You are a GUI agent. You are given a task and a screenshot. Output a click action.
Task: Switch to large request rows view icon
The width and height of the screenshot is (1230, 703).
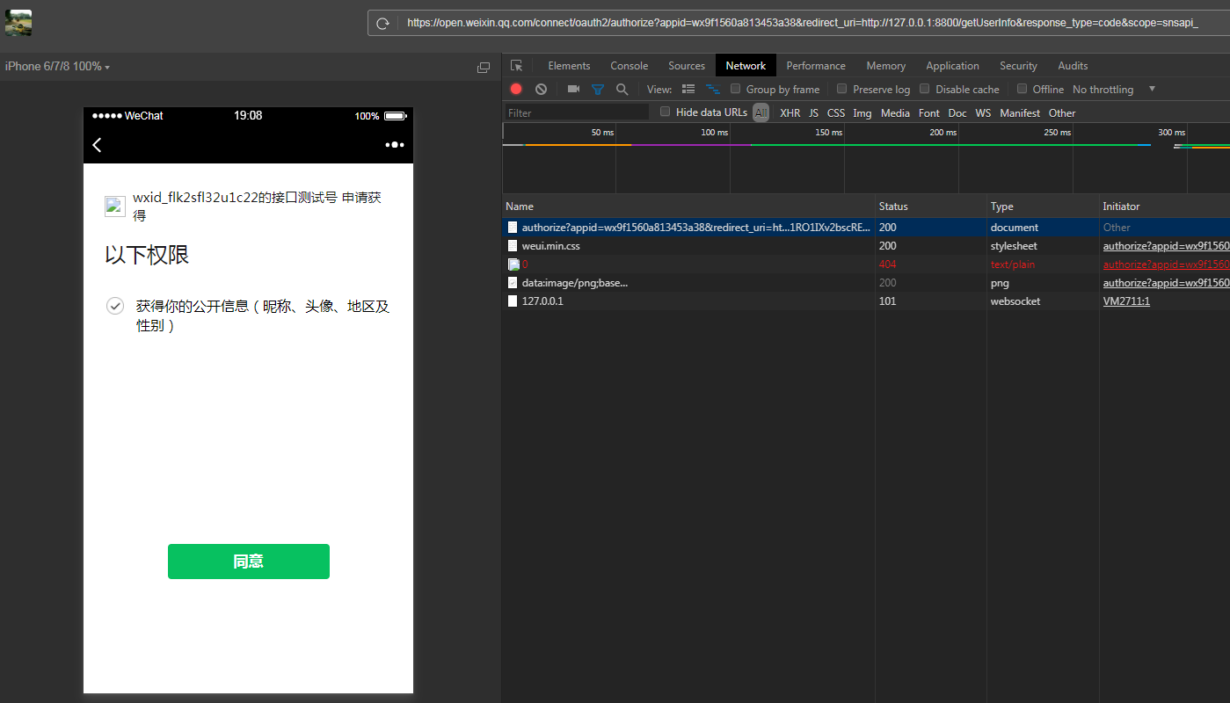[688, 89]
